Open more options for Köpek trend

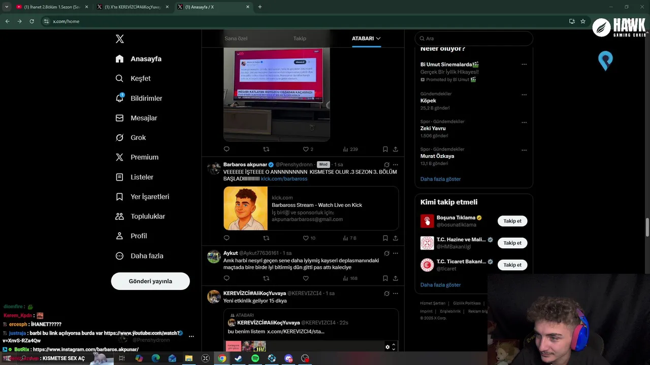pos(524,95)
